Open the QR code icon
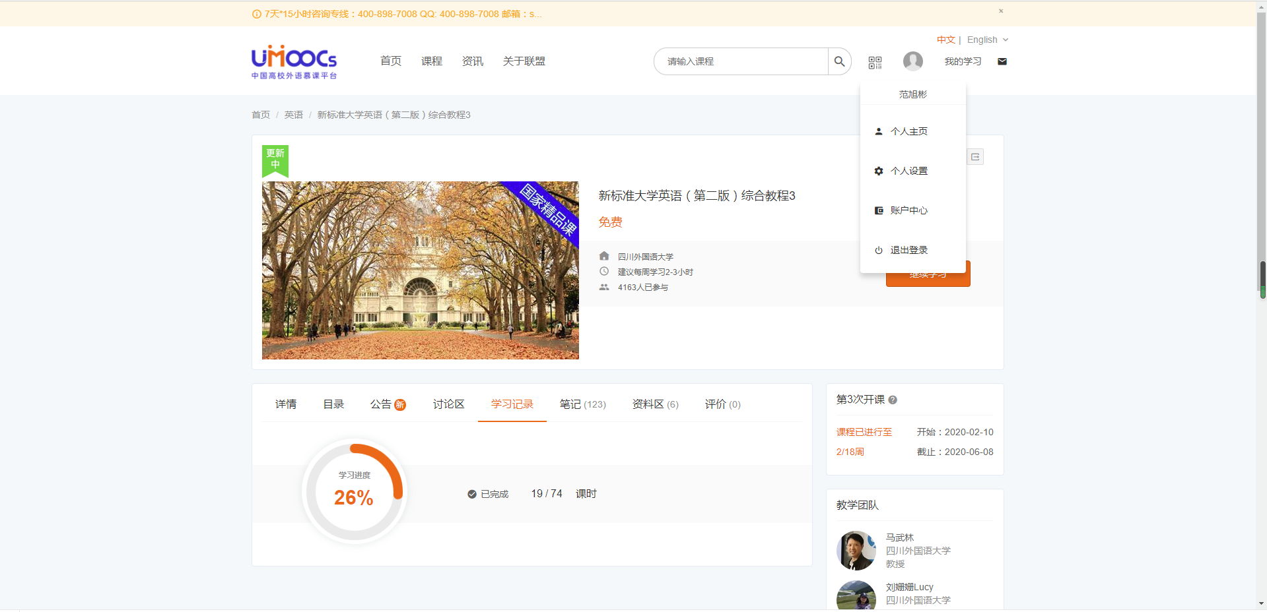 (875, 62)
